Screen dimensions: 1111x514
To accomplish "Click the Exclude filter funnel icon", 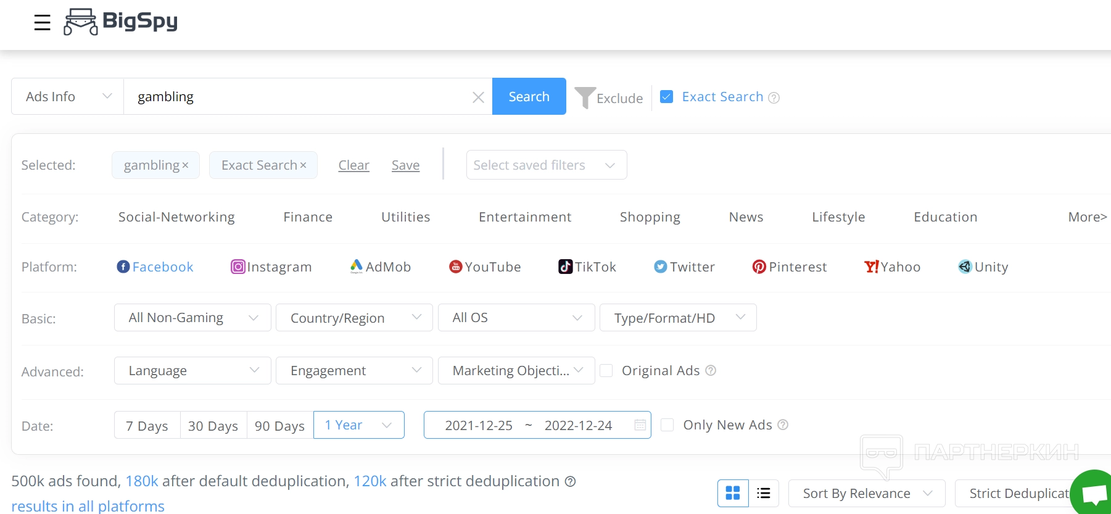I will [585, 97].
